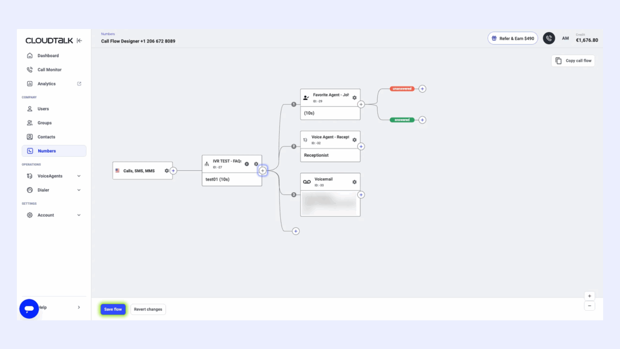Open settings gear on the Voicemail node
This screenshot has width=620, height=349.
tap(355, 181)
